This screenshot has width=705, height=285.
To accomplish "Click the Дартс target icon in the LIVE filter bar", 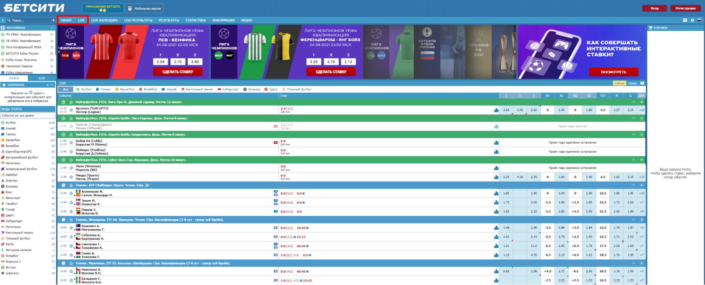I will [266, 89].
